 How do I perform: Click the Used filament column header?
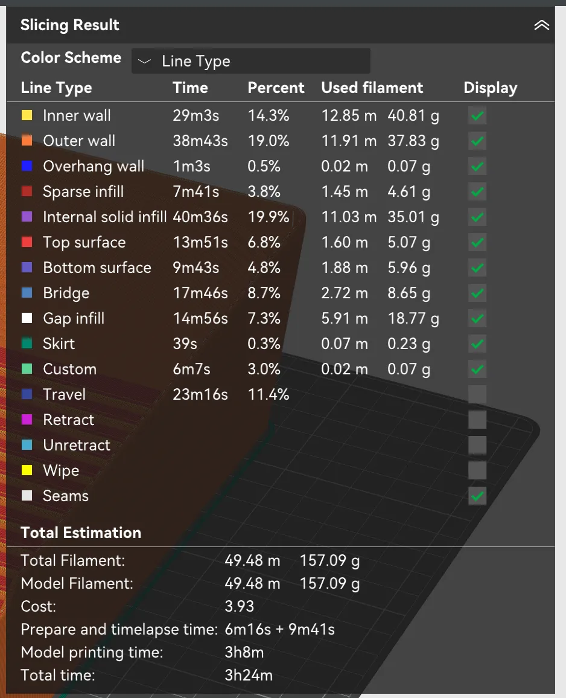[372, 88]
